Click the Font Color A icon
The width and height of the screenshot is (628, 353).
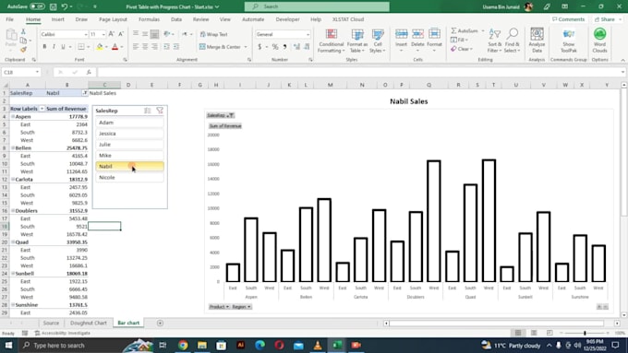point(115,47)
